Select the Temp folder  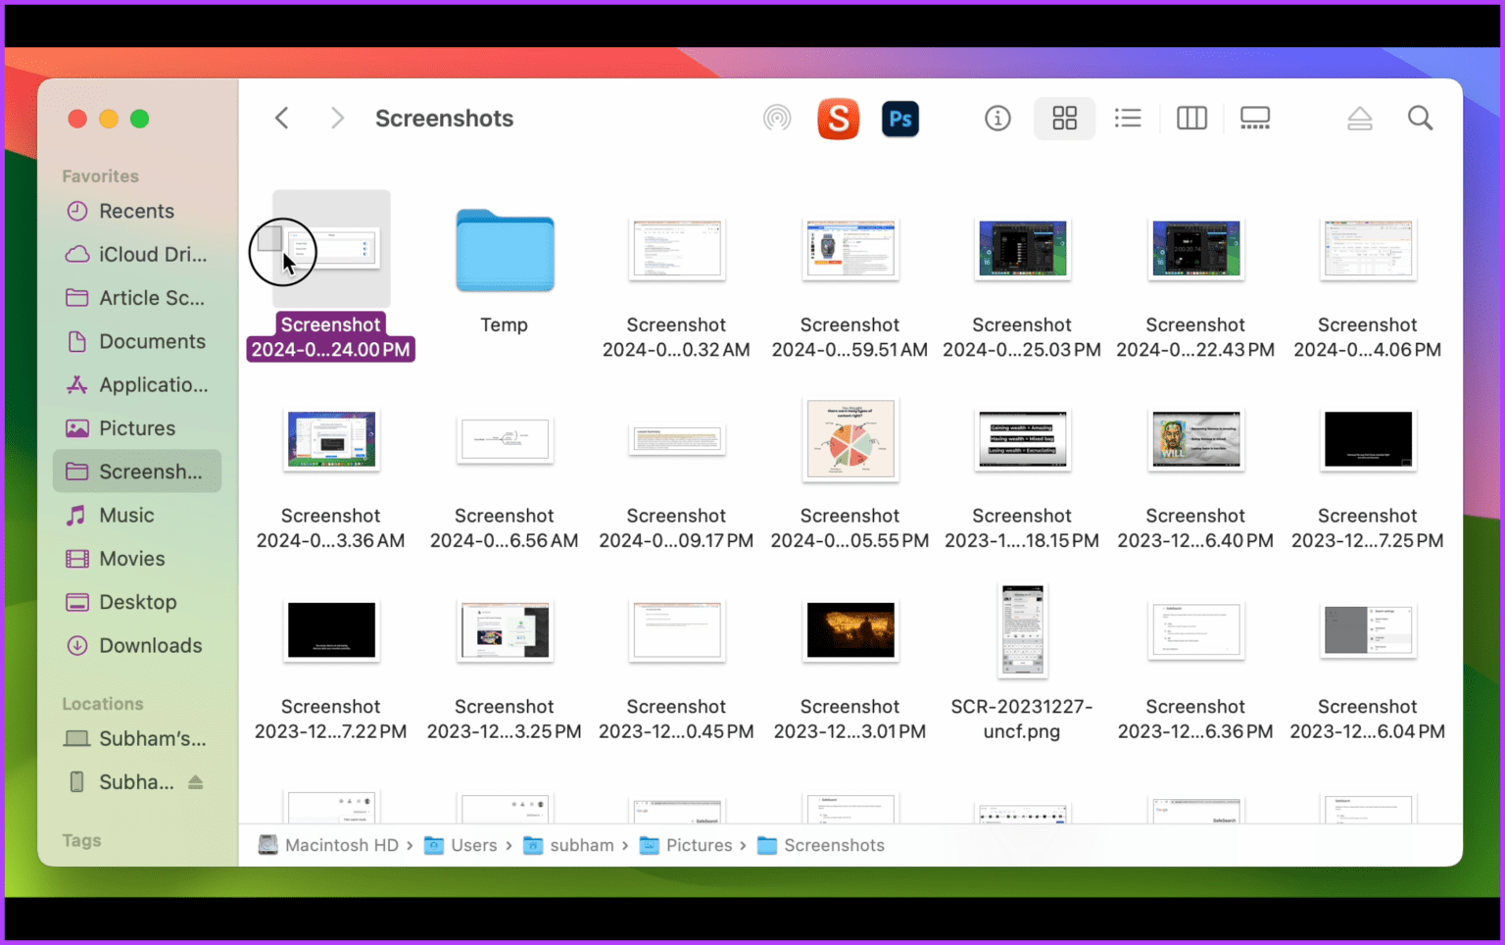pyautogui.click(x=505, y=251)
